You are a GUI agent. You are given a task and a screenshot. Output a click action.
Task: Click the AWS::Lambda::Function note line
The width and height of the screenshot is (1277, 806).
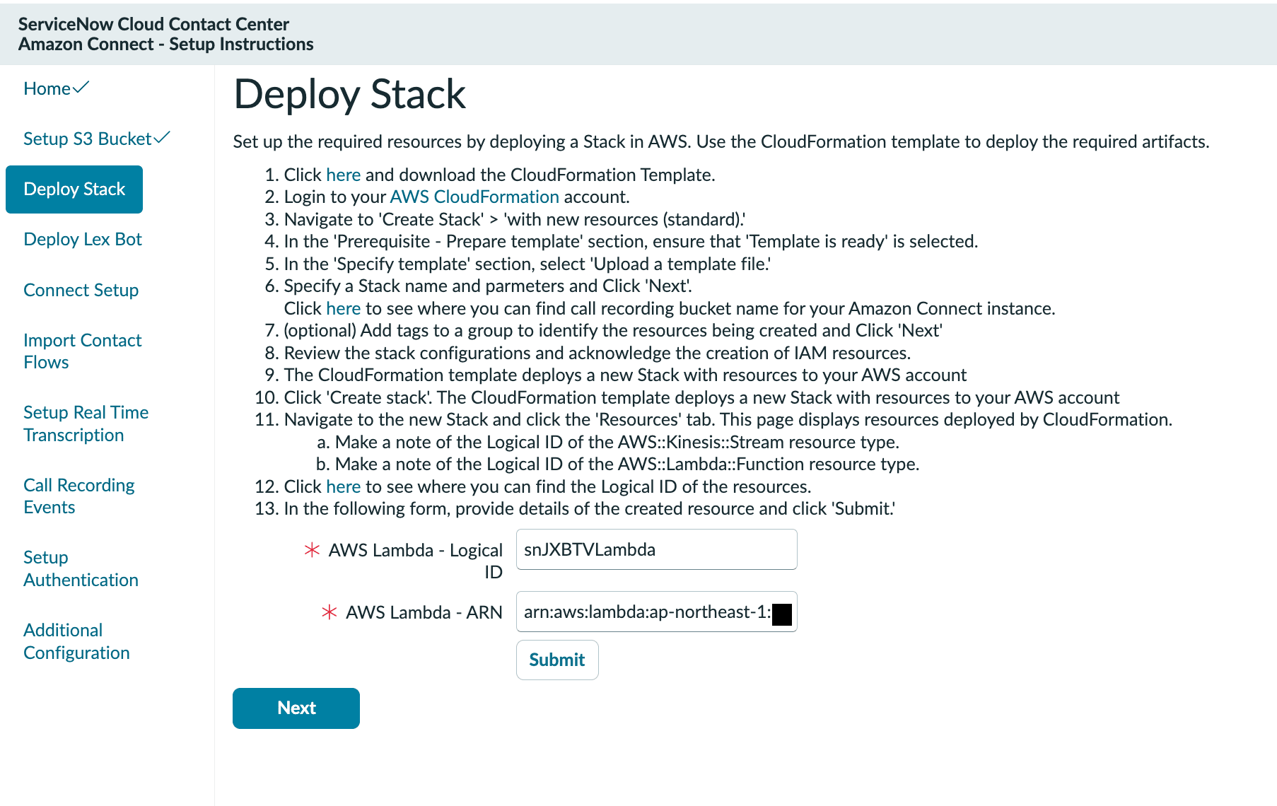(627, 464)
